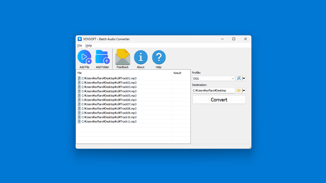Browse destination with the folder icon

239,90
